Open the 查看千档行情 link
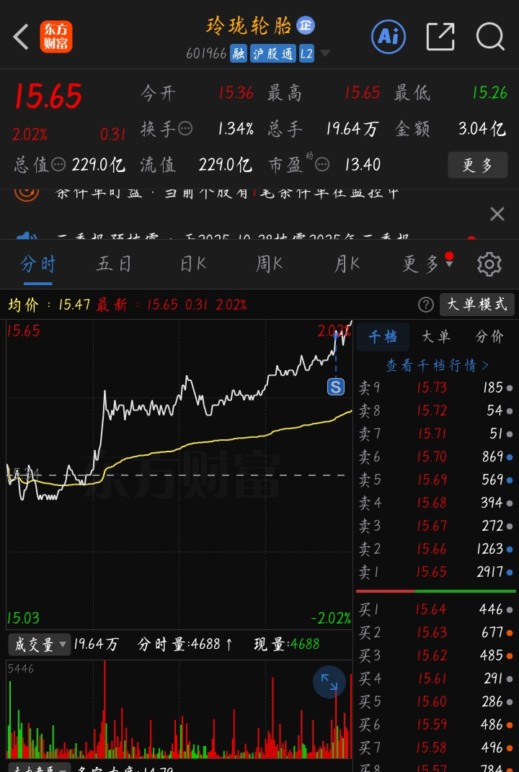519x772 pixels. coord(437,365)
